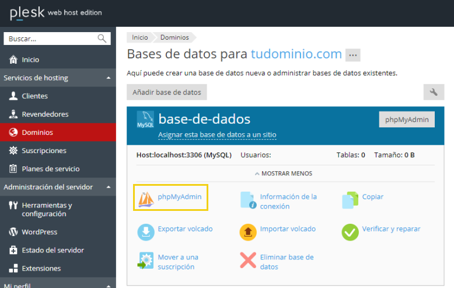454x288 pixels.
Task: Click the Tablas: 0 value
Action: [351, 155]
